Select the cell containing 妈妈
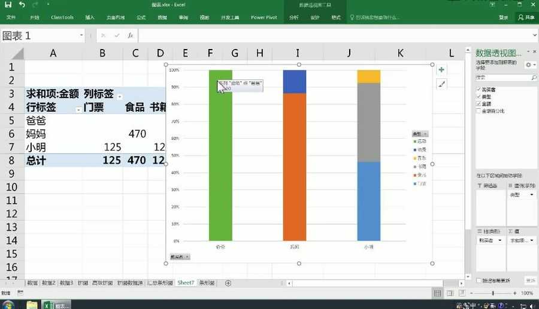Image resolution: width=539 pixels, height=309 pixels. click(53, 134)
